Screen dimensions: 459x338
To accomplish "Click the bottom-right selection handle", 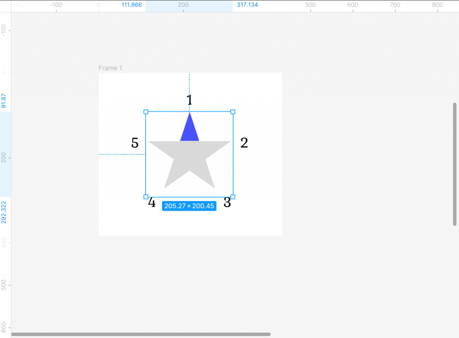I will pos(233,197).
